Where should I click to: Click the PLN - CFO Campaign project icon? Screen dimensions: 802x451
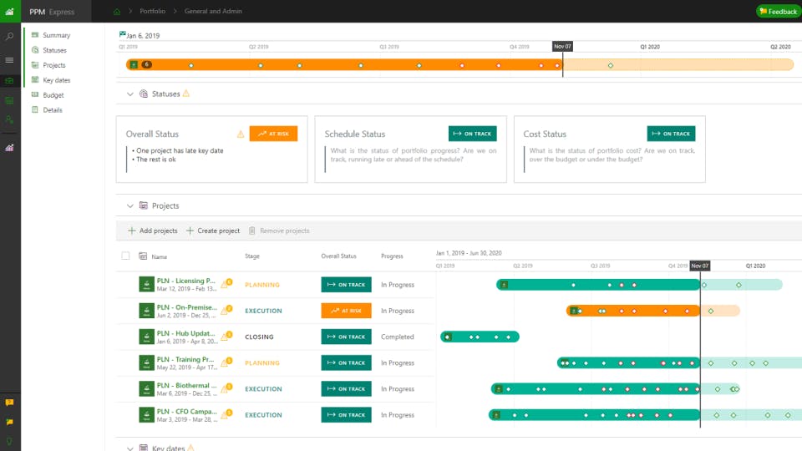coord(147,415)
